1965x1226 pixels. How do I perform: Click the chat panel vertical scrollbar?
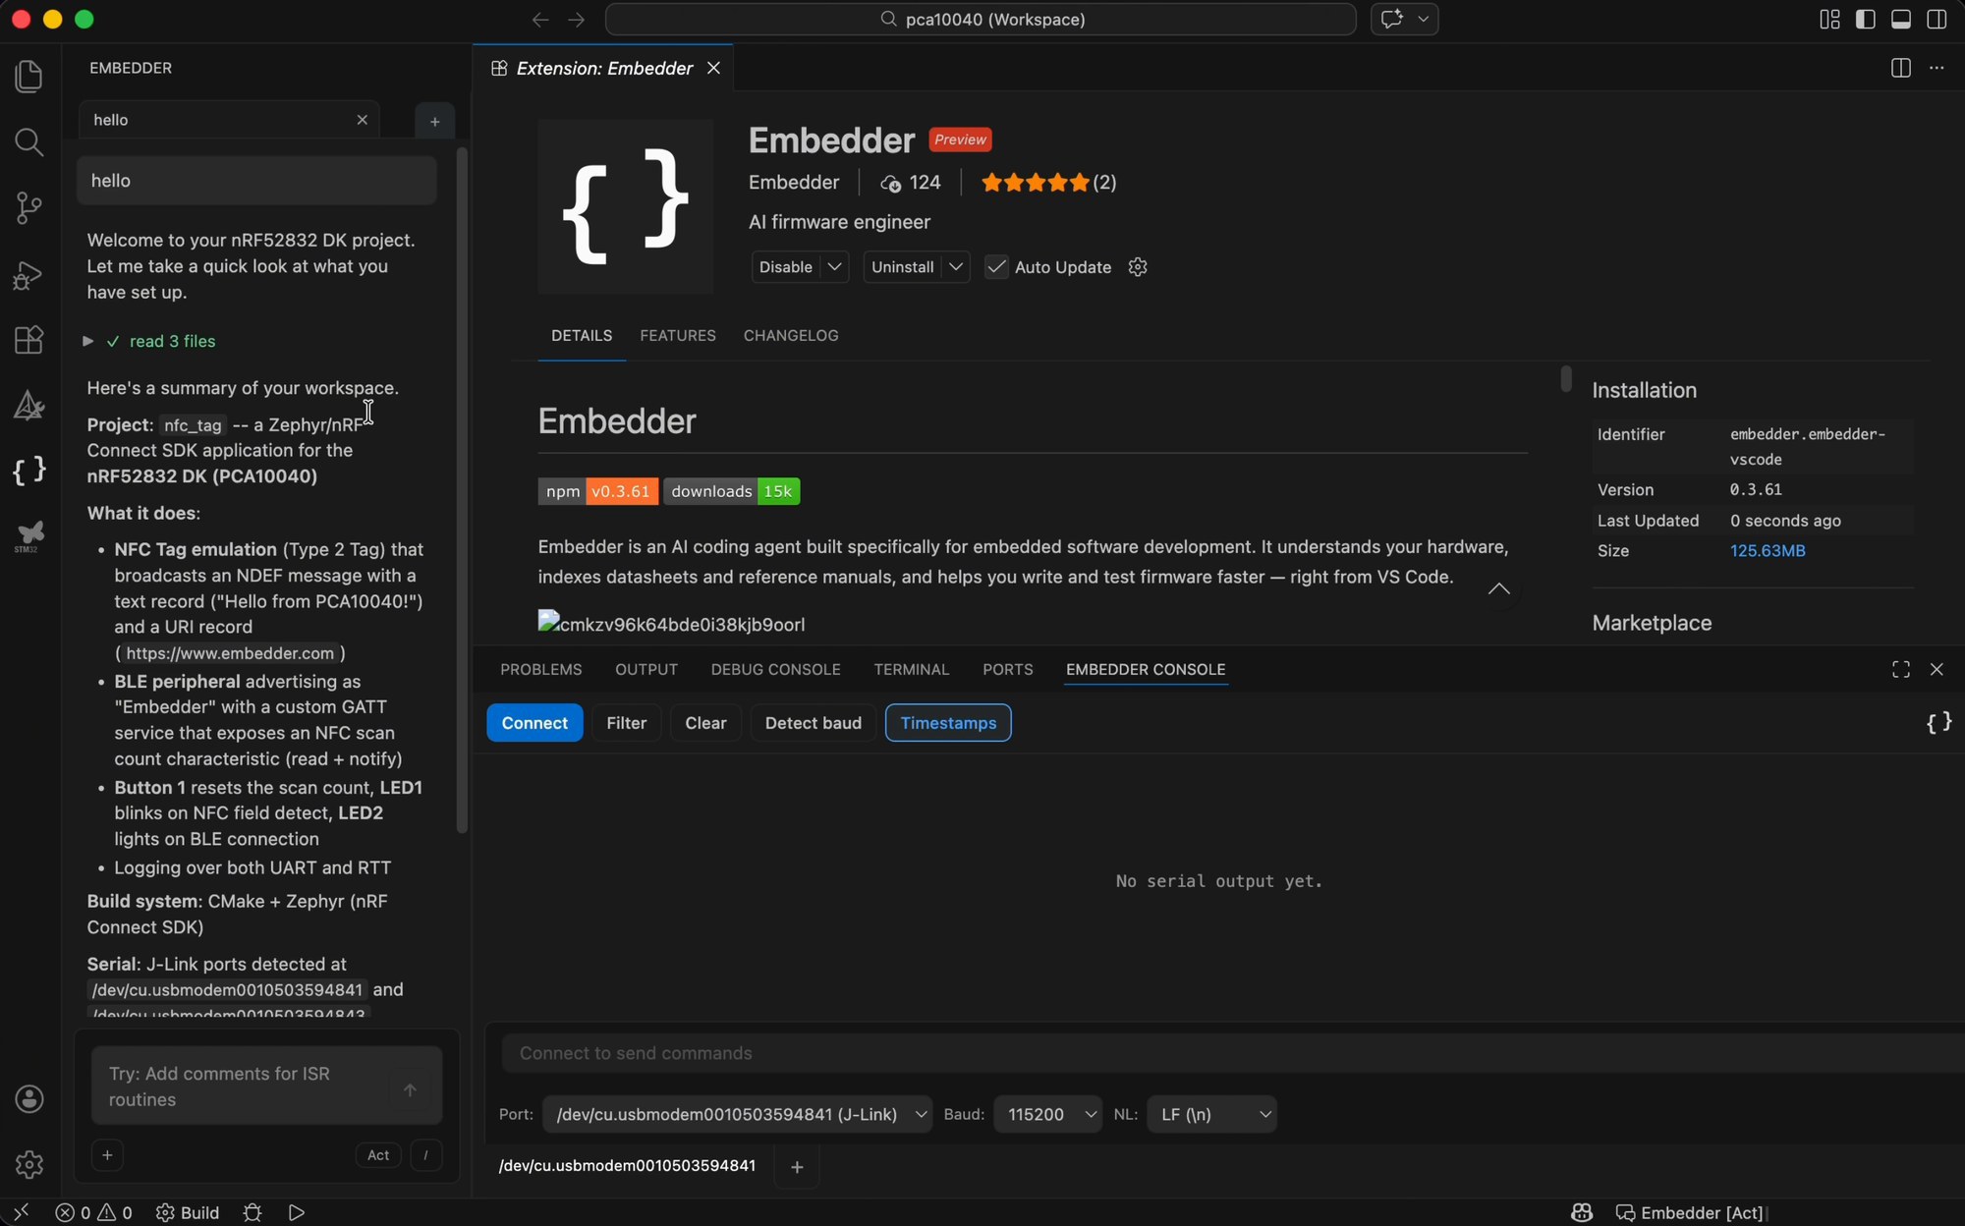pyautogui.click(x=462, y=491)
